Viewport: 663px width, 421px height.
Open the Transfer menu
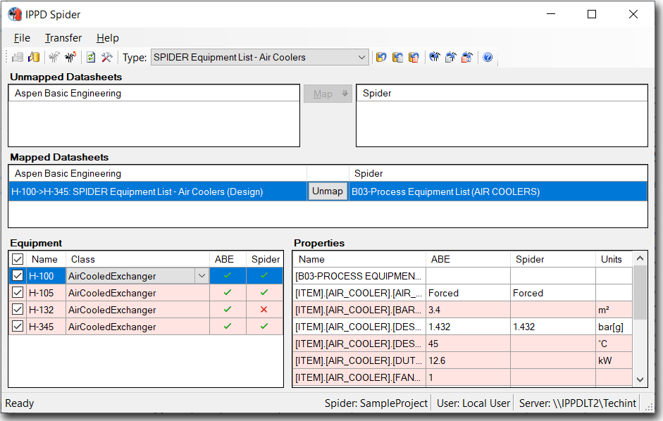(63, 38)
